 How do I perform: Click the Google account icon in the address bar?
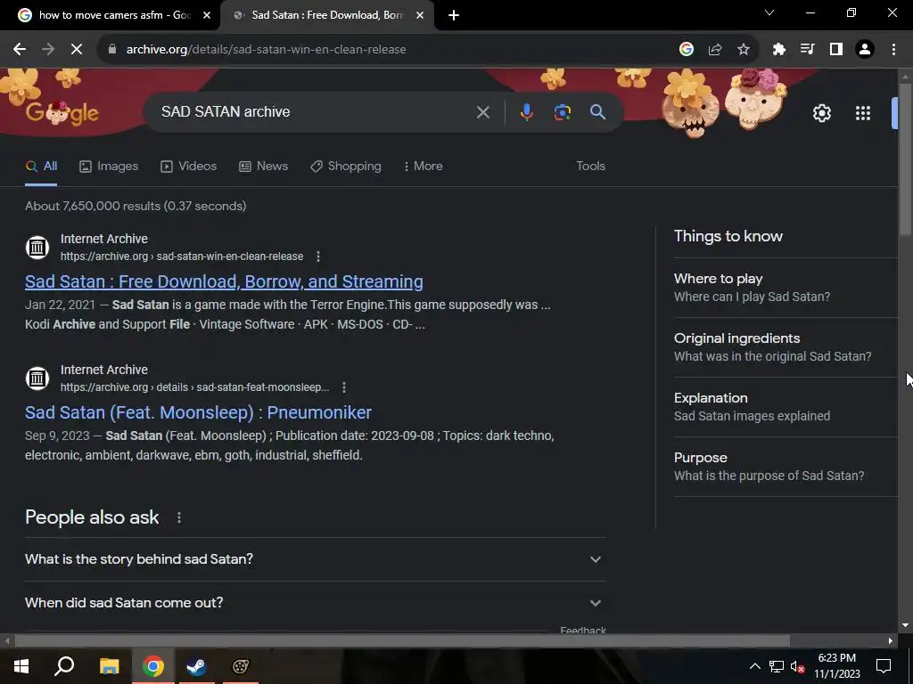(x=687, y=50)
